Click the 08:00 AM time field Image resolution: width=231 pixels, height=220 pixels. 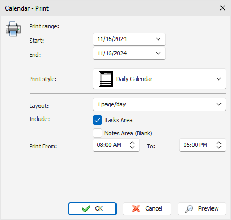click(x=116, y=145)
